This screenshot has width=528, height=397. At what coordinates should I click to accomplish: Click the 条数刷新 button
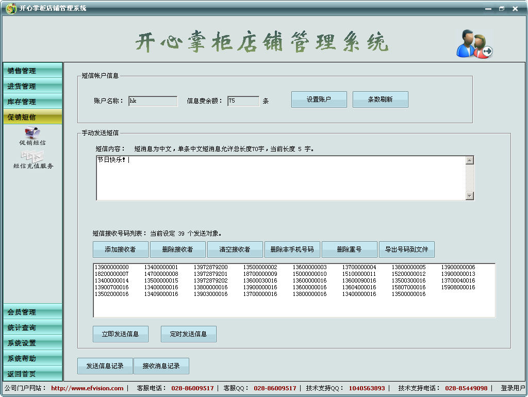[380, 100]
